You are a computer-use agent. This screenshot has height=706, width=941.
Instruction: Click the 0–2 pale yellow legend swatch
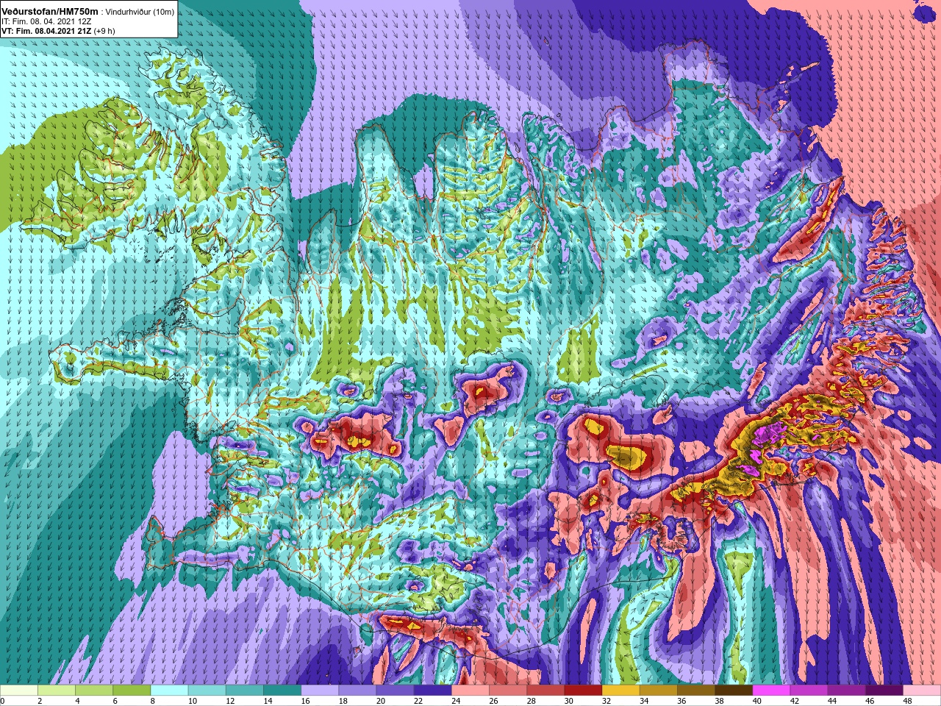pos(19,691)
